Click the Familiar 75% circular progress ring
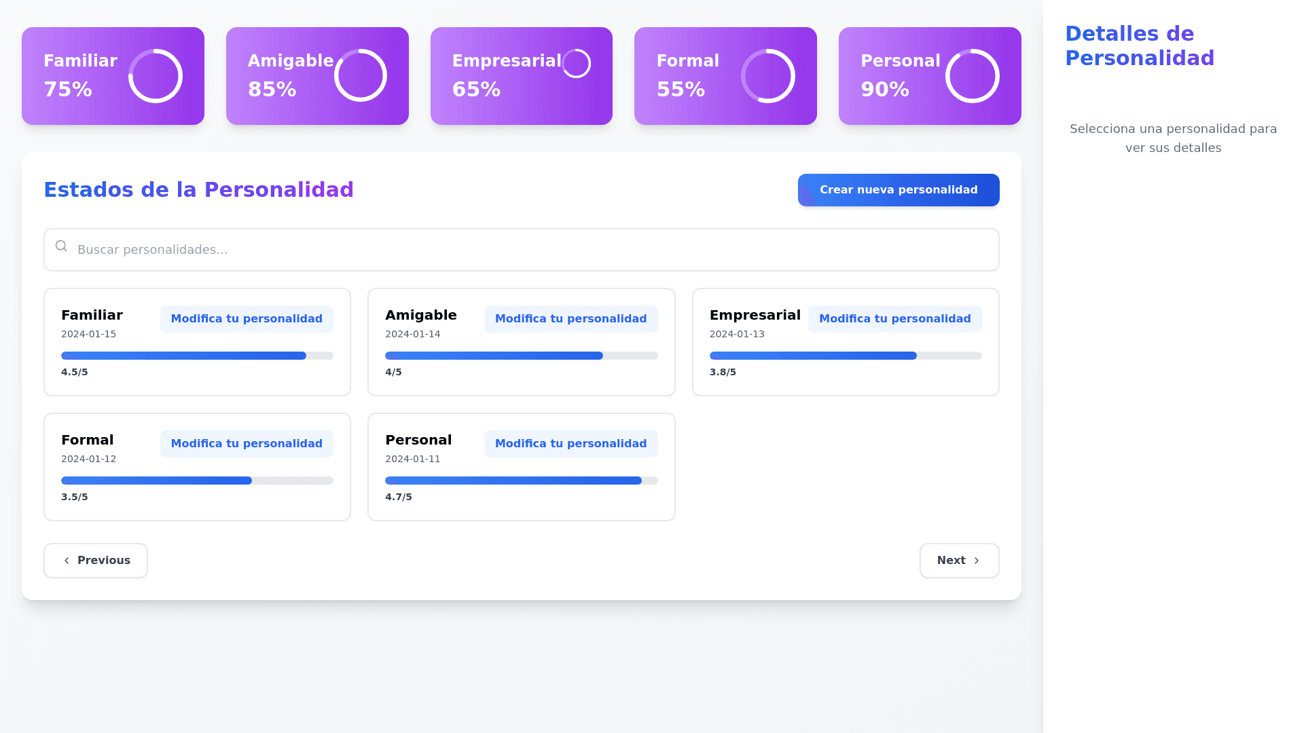Image resolution: width=1304 pixels, height=733 pixels. click(156, 76)
